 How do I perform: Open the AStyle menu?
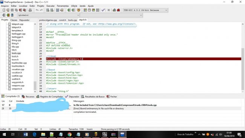pyautogui.click(x=74, y=6)
